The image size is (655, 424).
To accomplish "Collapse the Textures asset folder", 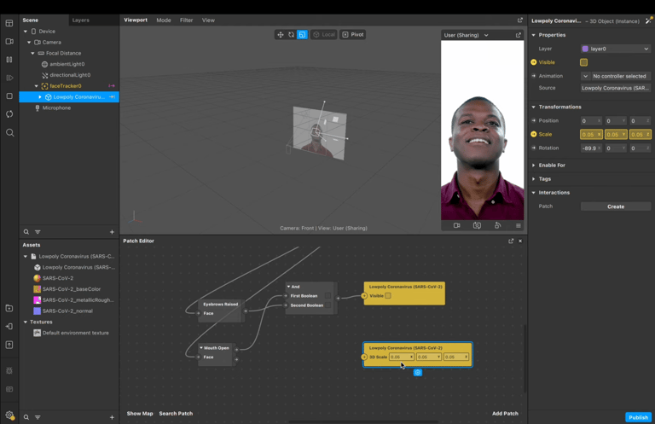I will coord(26,322).
